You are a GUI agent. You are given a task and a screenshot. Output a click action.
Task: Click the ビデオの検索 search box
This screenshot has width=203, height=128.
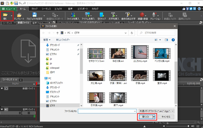coord(156,33)
